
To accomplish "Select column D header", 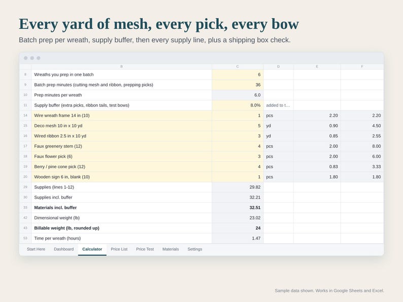I will coord(278,66).
